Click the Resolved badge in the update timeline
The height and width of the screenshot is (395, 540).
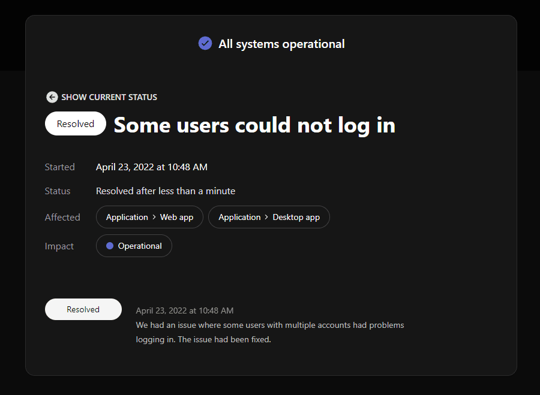tap(83, 309)
